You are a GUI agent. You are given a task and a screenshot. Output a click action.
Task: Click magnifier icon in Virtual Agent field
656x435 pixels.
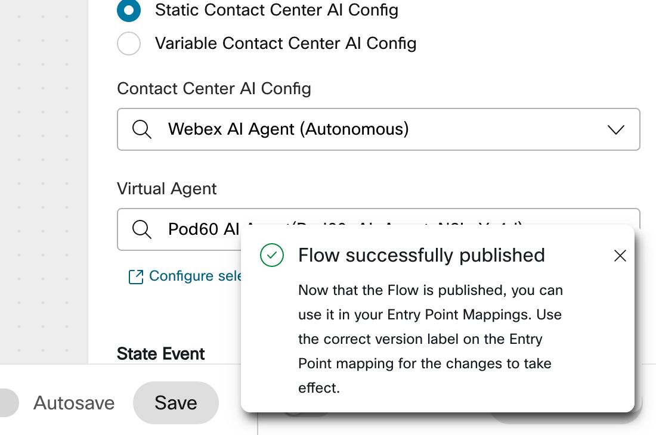(x=142, y=229)
